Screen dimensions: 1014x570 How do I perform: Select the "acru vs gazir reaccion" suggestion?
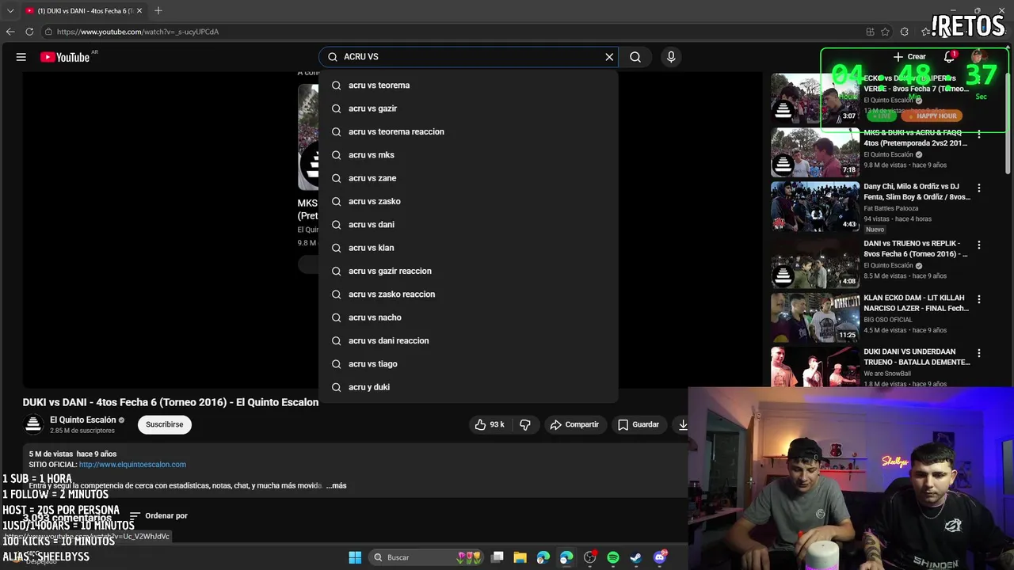(468, 271)
